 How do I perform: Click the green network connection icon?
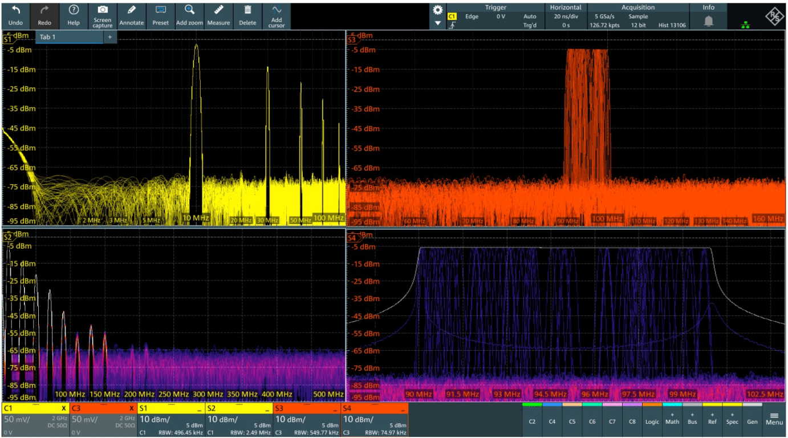(x=745, y=25)
